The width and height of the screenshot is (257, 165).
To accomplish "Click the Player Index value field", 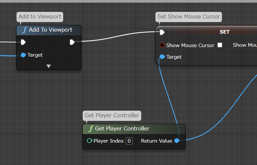I will (129, 141).
